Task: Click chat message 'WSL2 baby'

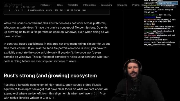Action: click(x=157, y=45)
